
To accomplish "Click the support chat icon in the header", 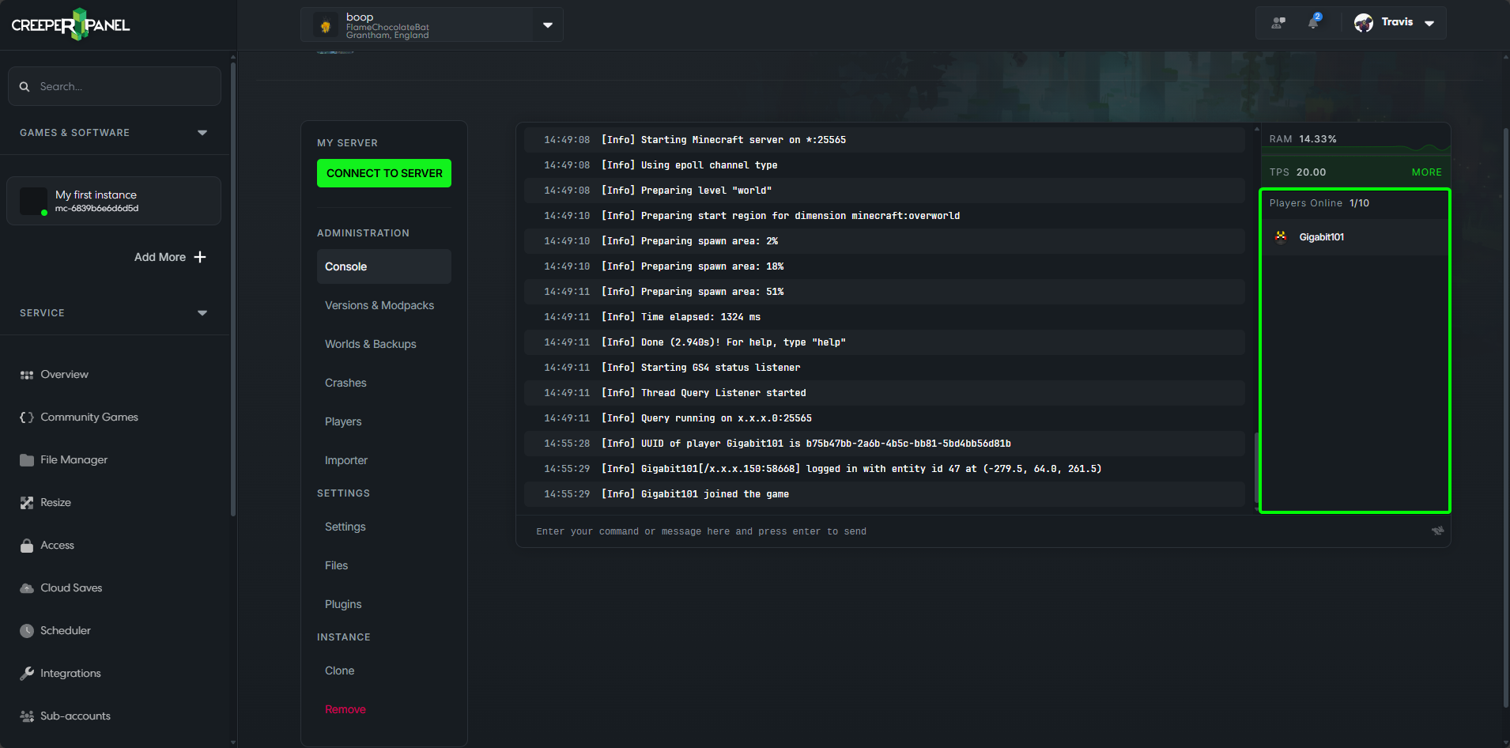I will pos(1278,22).
